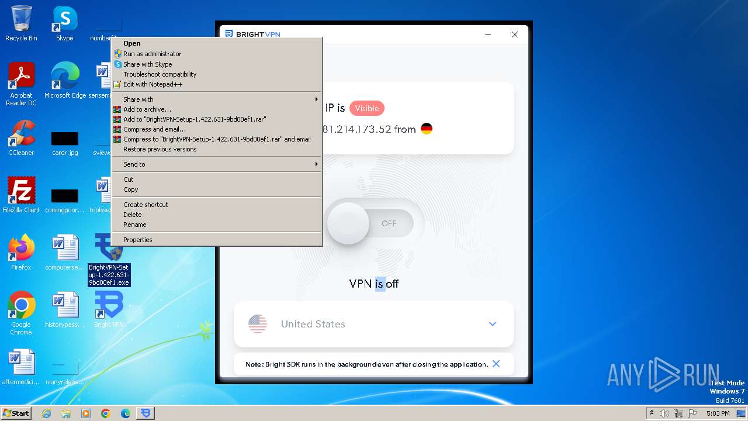The height and width of the screenshot is (421, 748).
Task: Open the media player taskbar icon
Action: [x=86, y=413]
